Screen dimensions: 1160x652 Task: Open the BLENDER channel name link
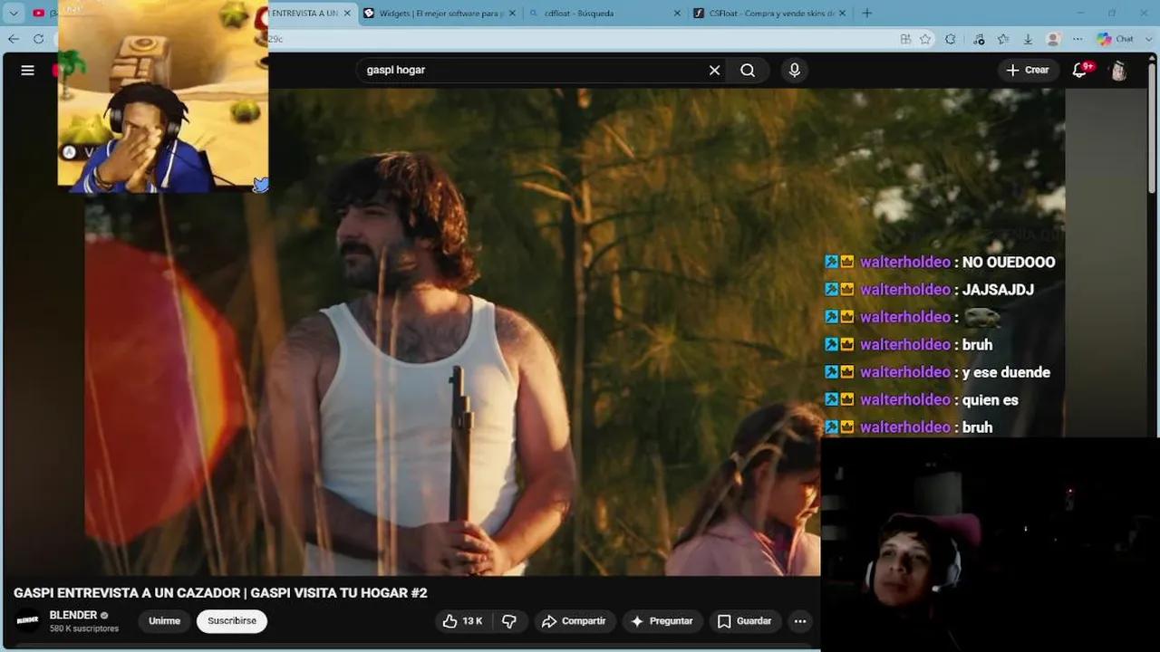[73, 615]
